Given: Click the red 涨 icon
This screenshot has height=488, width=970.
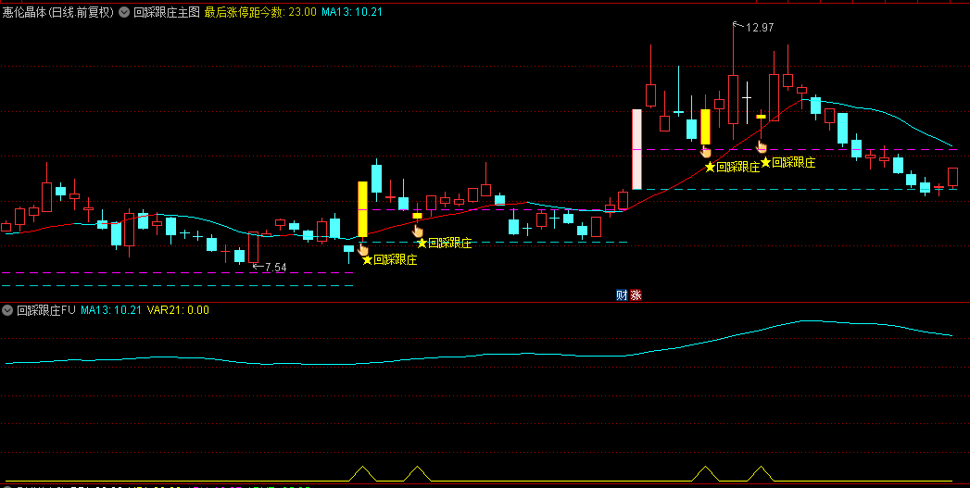Looking at the screenshot, I should 636,295.
